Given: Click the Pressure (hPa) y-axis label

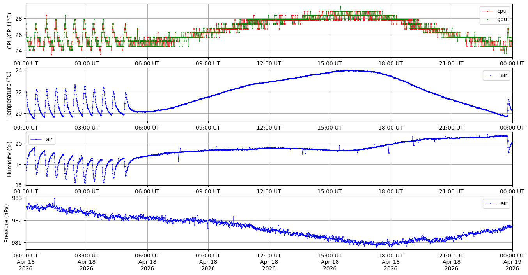Looking at the screenshot, I should tap(7, 223).
